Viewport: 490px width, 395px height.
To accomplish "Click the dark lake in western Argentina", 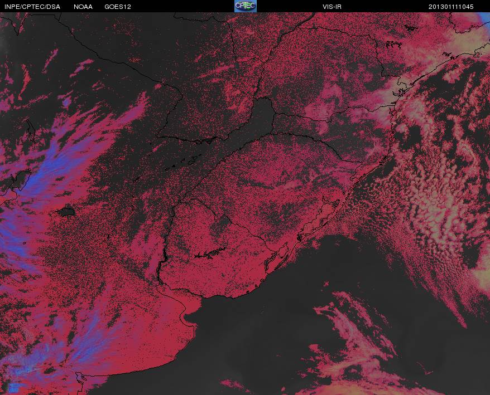I will pos(66,212).
